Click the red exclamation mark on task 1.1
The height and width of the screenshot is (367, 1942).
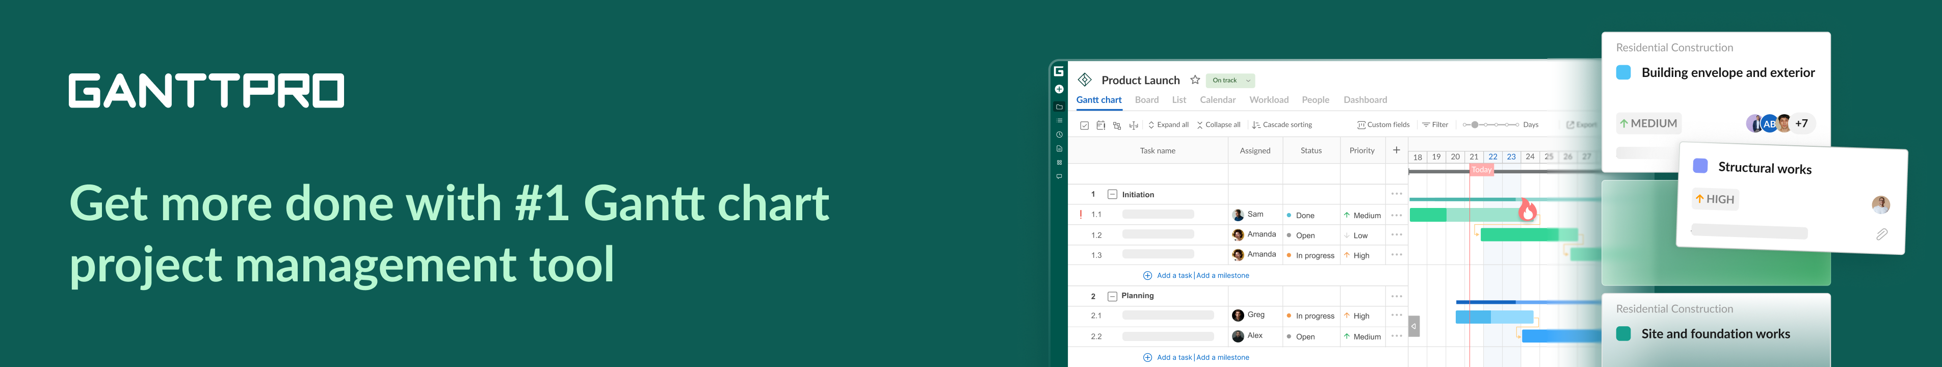(1081, 215)
